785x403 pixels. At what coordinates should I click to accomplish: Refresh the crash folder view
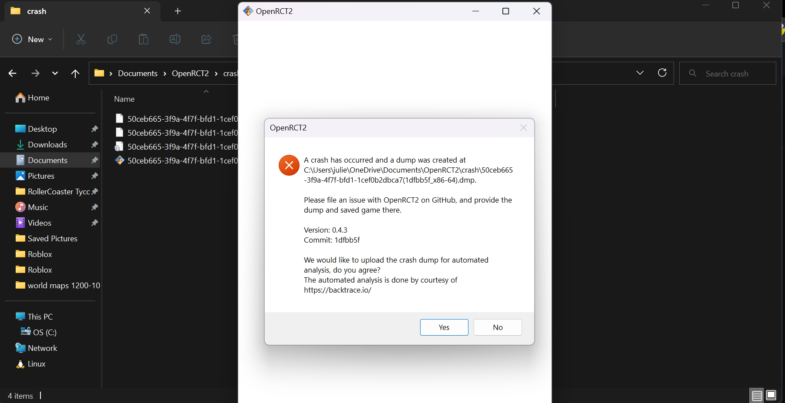click(x=662, y=73)
